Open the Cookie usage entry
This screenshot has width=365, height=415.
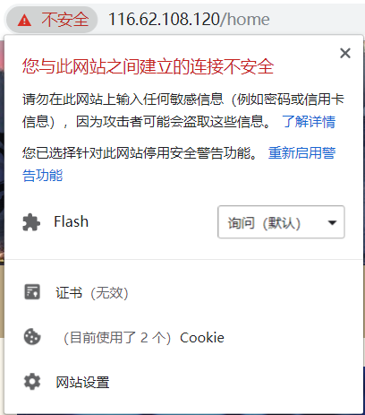pos(144,338)
